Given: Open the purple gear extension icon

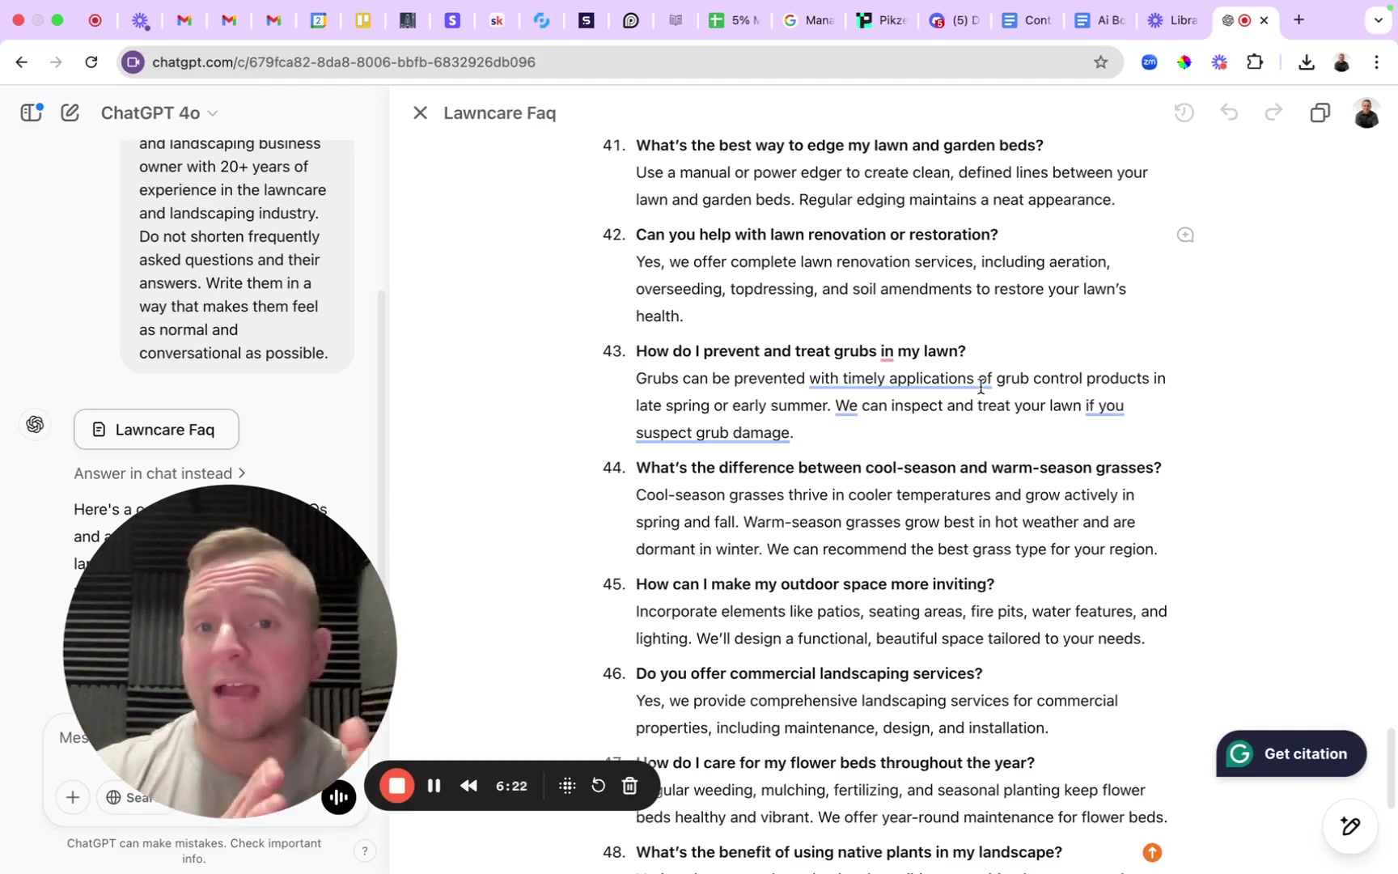Looking at the screenshot, I should click(x=1219, y=62).
